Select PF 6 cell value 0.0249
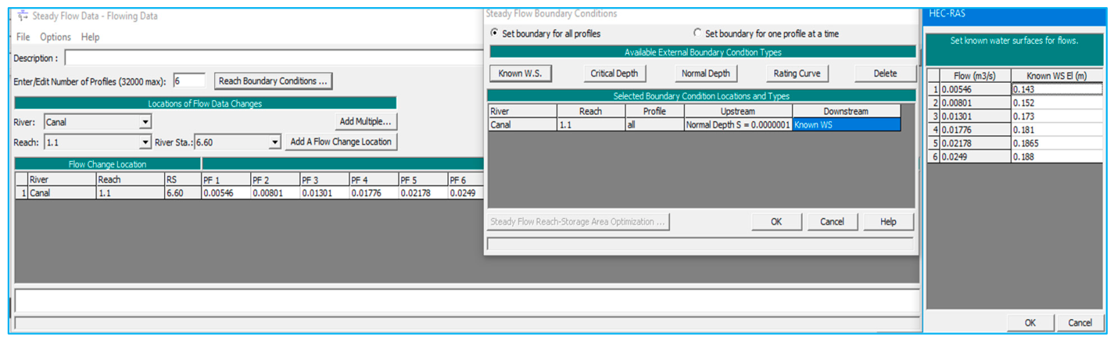Screen dimensions: 1114x341 click(x=466, y=192)
